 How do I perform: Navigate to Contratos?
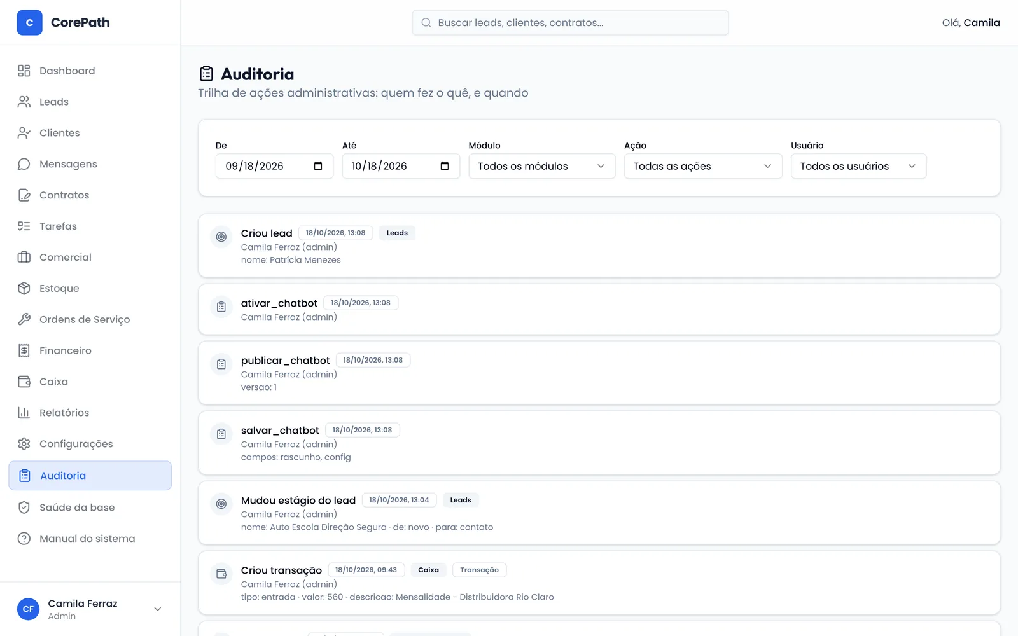point(90,195)
